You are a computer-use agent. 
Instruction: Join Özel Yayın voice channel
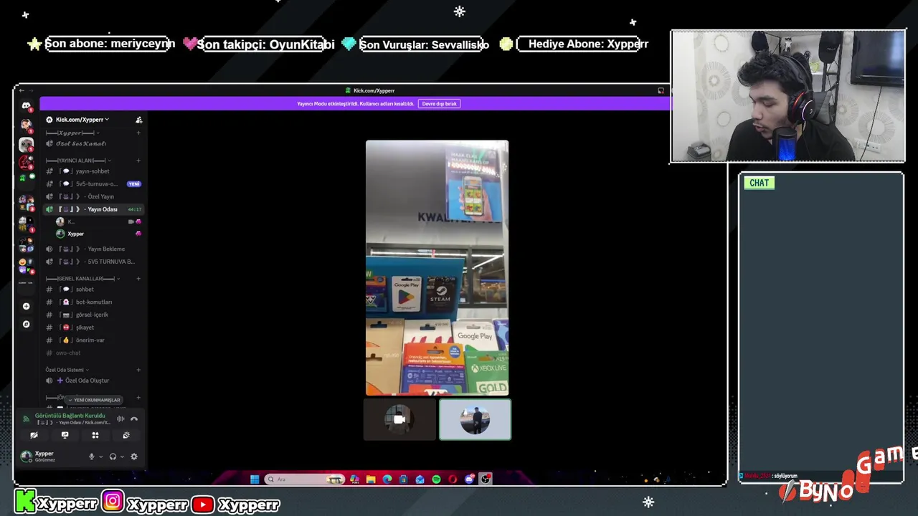tap(93, 196)
